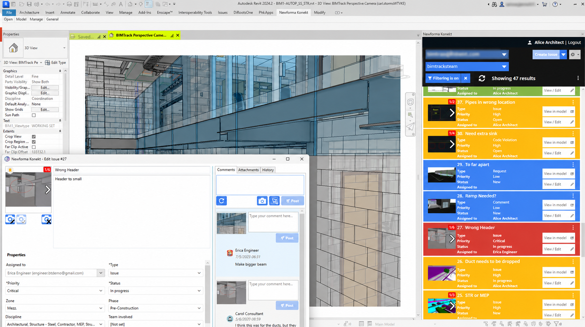Screen dimensions: 585x327
Task: Open the bimtracksteam project dropdown
Action: pyautogui.click(x=467, y=67)
